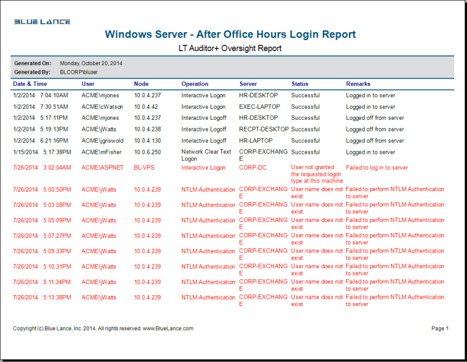Click the Server column header
Image resolution: width=467 pixels, height=362 pixels.
(248, 84)
